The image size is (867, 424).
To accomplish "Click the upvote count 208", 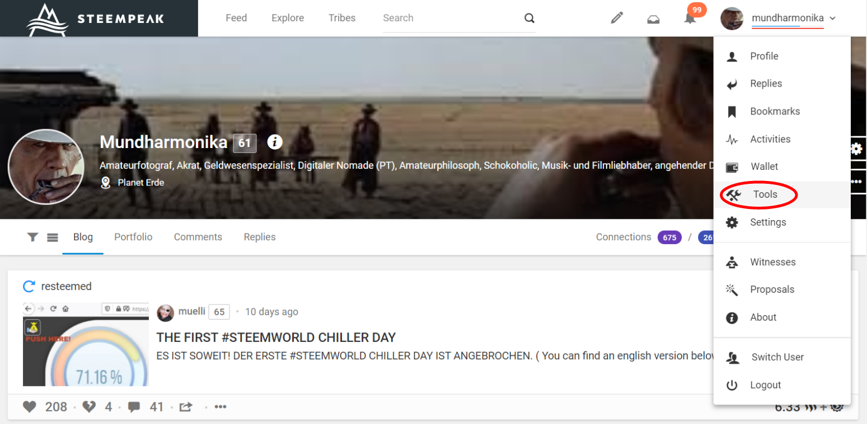I will pyautogui.click(x=56, y=407).
